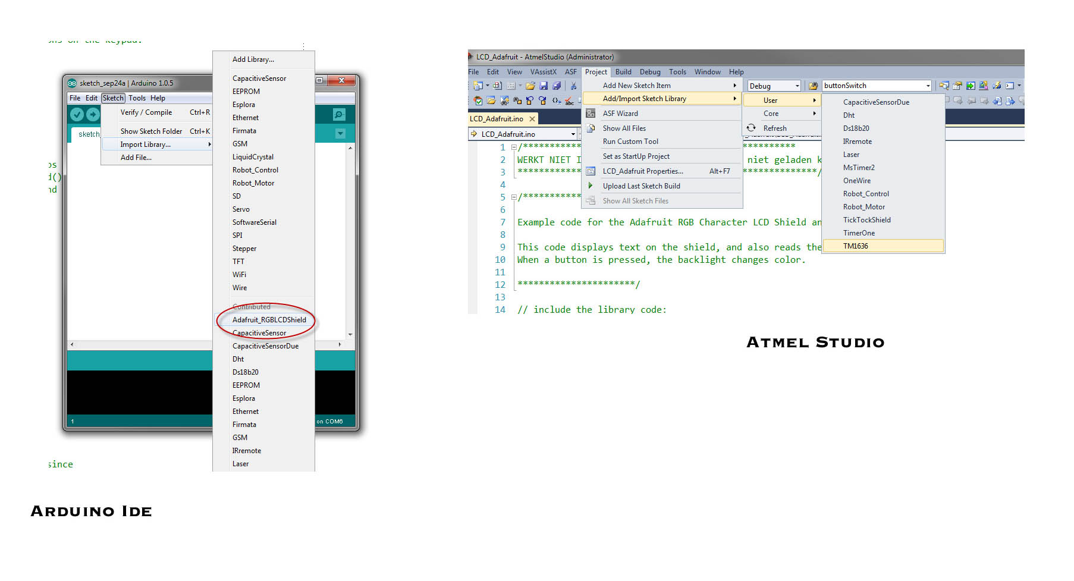Open the Tools menu in Arduino IDE
The height and width of the screenshot is (581, 1074).
137,98
